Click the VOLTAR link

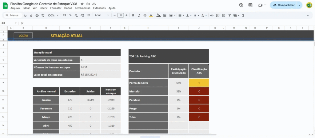pos(23,36)
